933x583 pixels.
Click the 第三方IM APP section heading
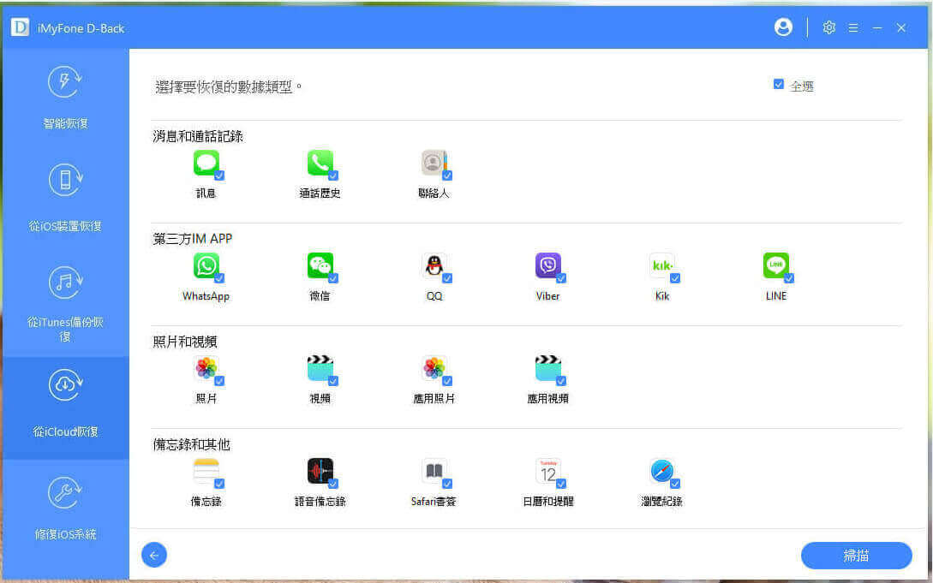click(193, 239)
